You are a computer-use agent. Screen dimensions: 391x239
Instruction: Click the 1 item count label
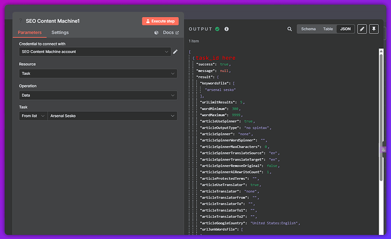[x=194, y=41]
